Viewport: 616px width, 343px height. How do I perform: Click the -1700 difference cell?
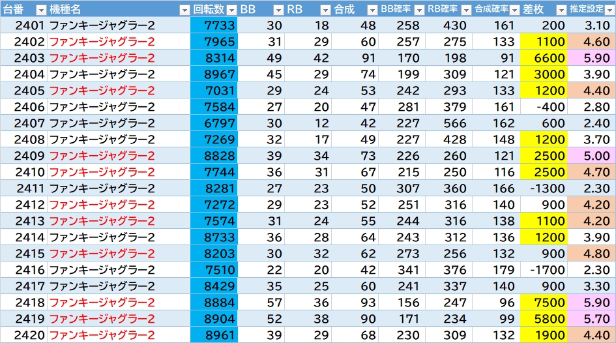point(544,269)
